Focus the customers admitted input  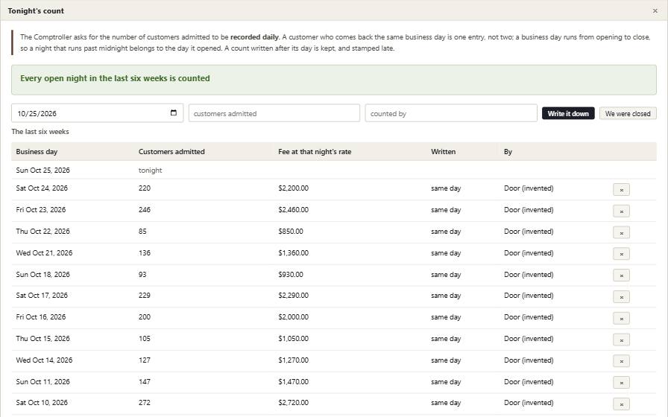coord(274,113)
